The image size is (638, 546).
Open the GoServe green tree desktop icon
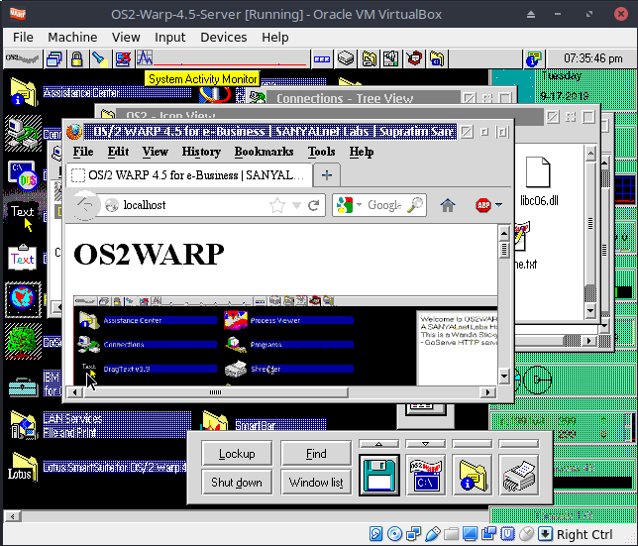pyautogui.click(x=23, y=341)
